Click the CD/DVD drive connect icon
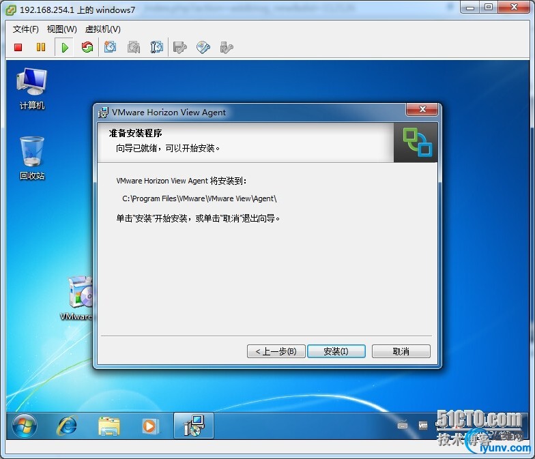This screenshot has height=459, width=535. click(203, 48)
